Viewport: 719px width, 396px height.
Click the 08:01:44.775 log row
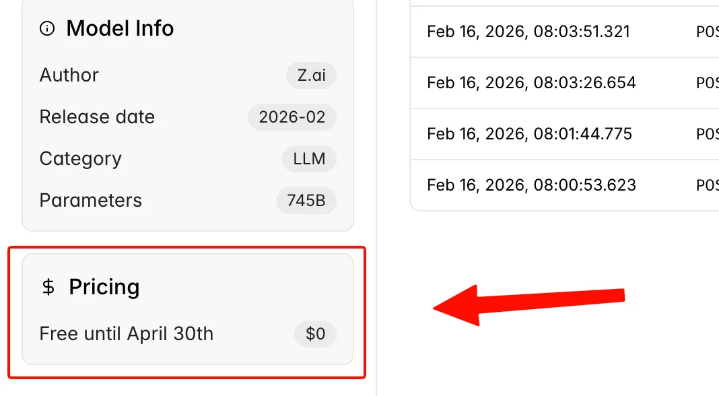529,133
